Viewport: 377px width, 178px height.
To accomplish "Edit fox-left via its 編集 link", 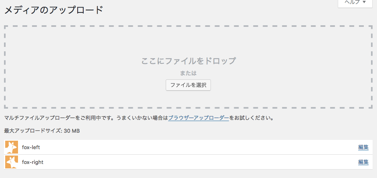I will pos(363,147).
